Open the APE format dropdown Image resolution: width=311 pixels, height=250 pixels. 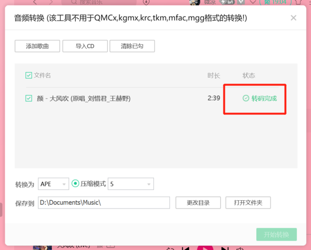click(x=53, y=184)
